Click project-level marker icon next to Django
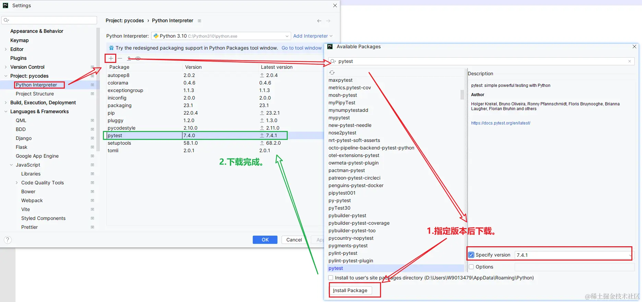Image resolution: width=642 pixels, height=302 pixels. tap(92, 138)
